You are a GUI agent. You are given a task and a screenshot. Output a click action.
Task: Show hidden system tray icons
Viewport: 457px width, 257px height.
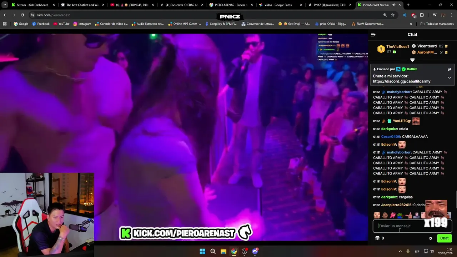point(400,251)
